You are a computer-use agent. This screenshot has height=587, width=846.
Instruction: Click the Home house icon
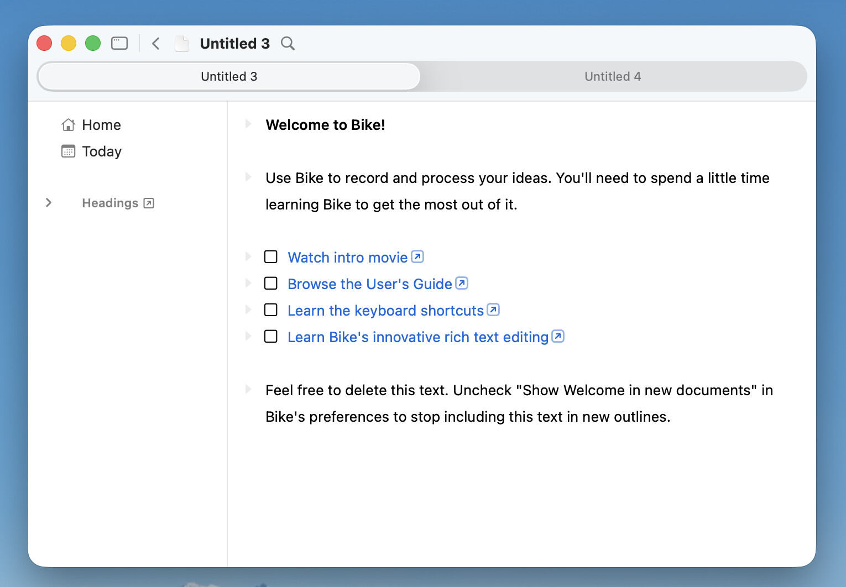68,125
